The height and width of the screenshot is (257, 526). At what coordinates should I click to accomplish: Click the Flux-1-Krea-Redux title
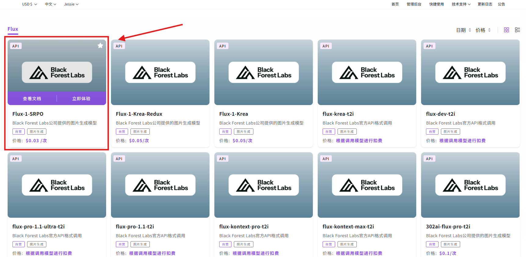click(x=139, y=114)
